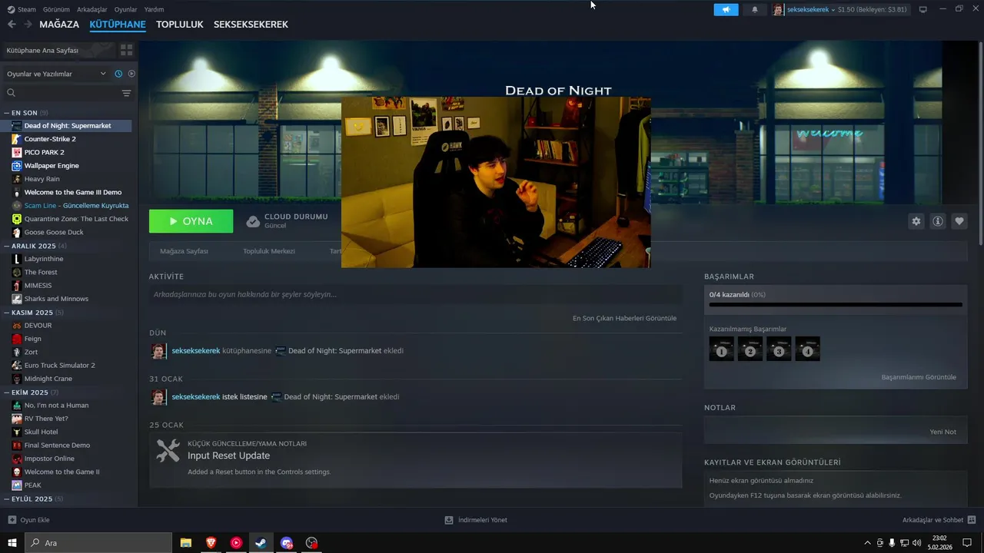Open the Oyunlar ve Yazılımlar dropdown
This screenshot has width=984, height=553.
click(56, 74)
